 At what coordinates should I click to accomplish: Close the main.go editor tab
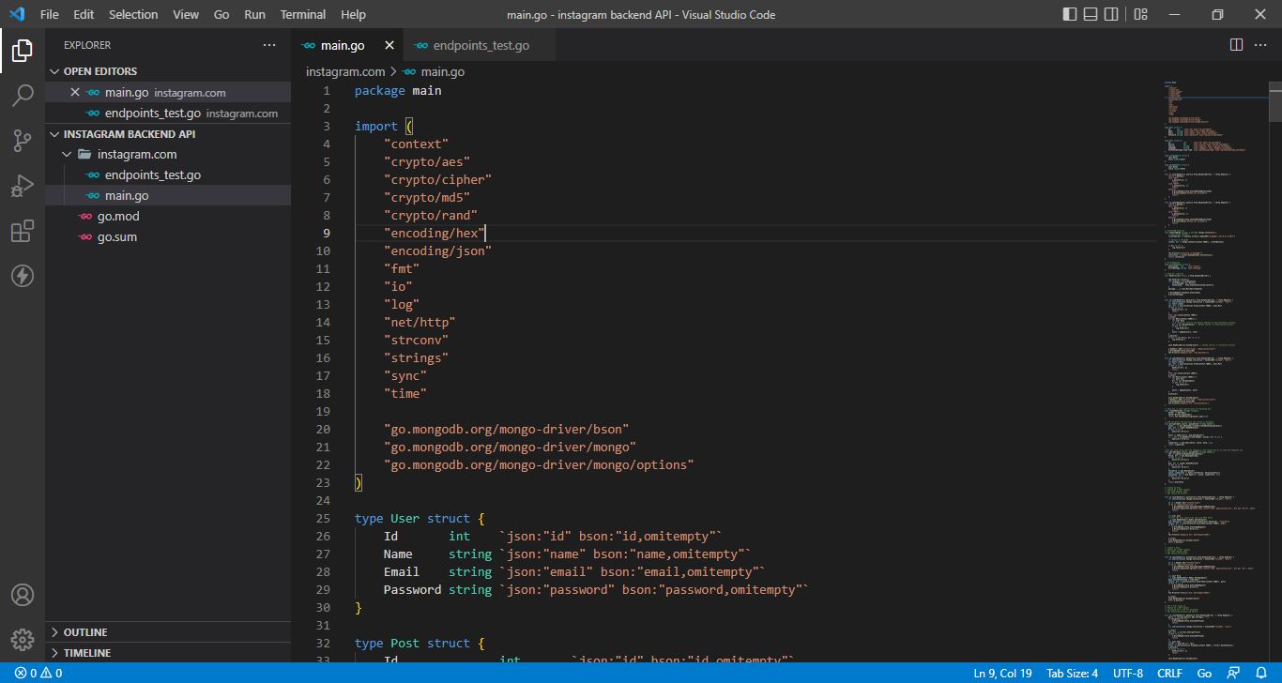coord(389,45)
